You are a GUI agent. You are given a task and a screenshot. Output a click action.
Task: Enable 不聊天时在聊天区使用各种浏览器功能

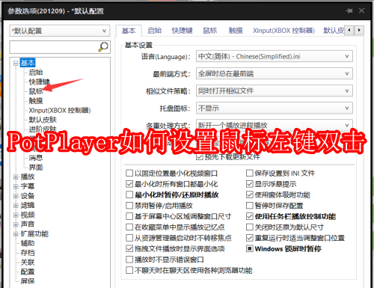point(129,270)
